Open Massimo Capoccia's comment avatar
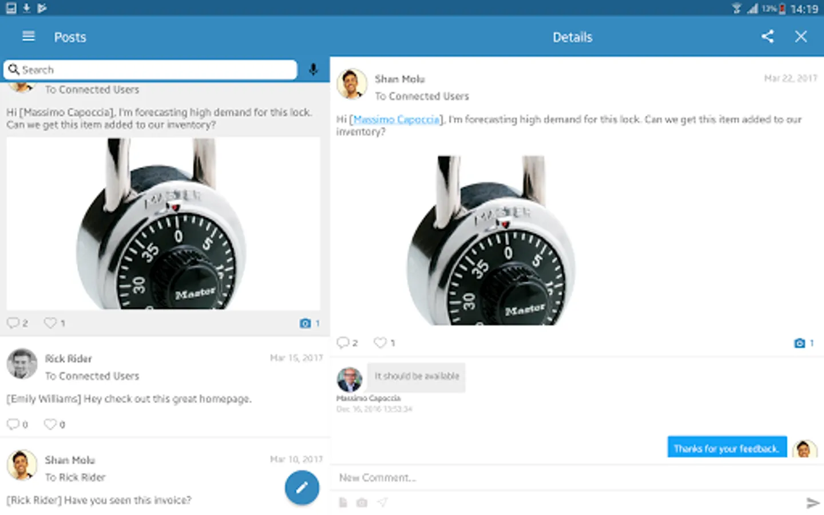This screenshot has width=824, height=515. pyautogui.click(x=349, y=379)
